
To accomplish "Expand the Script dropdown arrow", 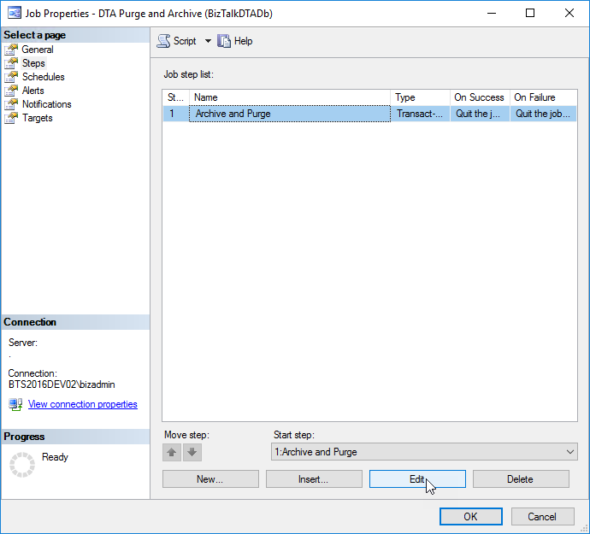I will point(208,41).
